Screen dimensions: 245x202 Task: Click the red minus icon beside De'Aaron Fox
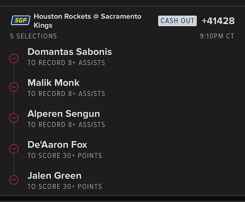[14, 149]
